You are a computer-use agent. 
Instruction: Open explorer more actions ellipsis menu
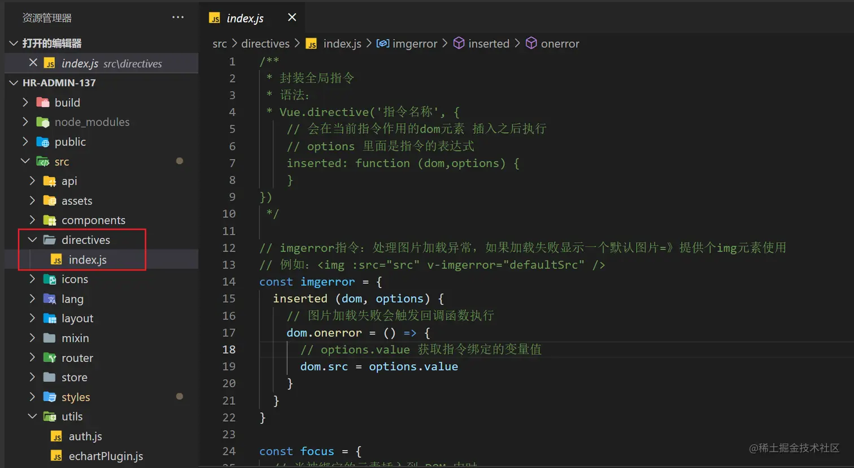(x=178, y=18)
